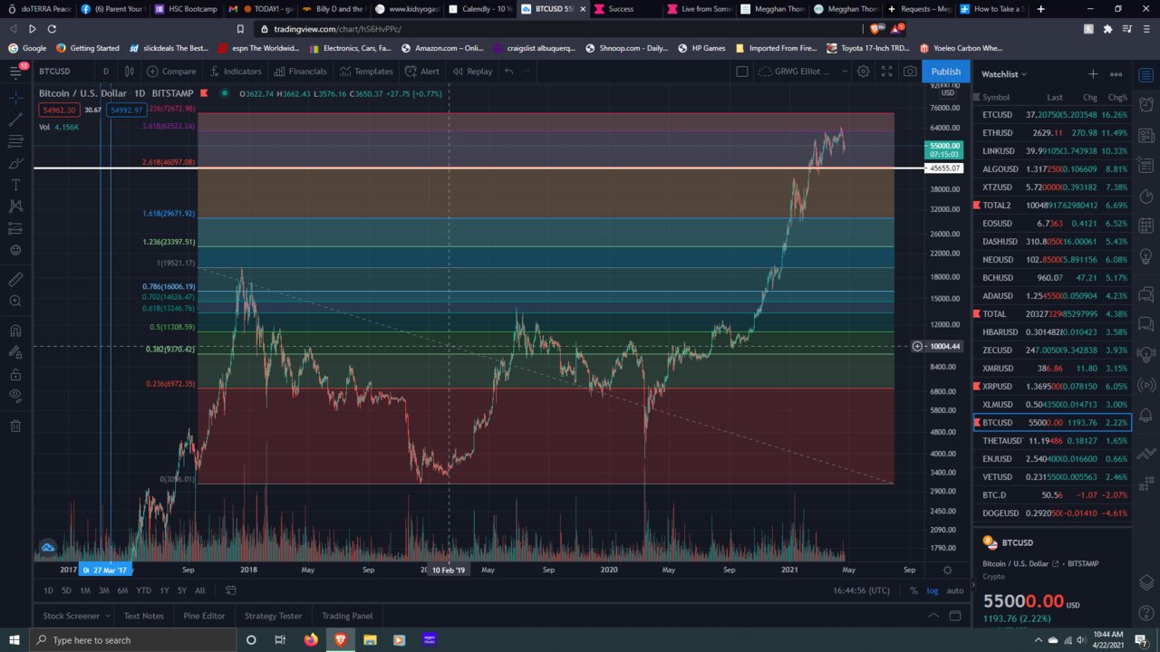This screenshot has height=652, width=1160.
Task: Select the trend line drawing tool
Action: (15, 120)
